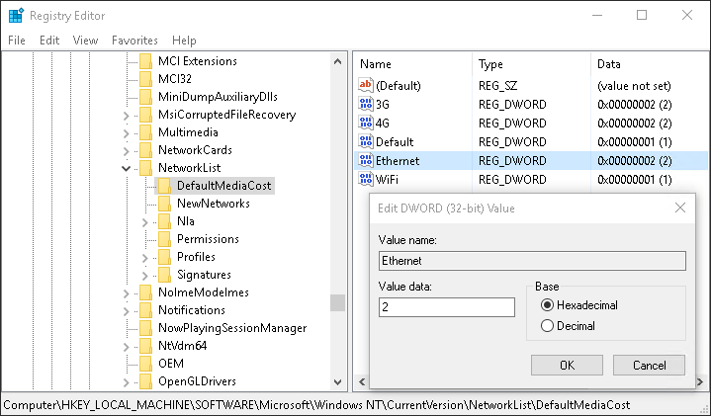Click the Permissions folder icon
This screenshot has width=711, height=416.
point(164,239)
